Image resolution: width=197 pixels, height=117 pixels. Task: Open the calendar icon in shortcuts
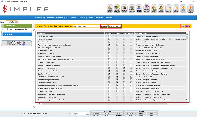click(19, 43)
